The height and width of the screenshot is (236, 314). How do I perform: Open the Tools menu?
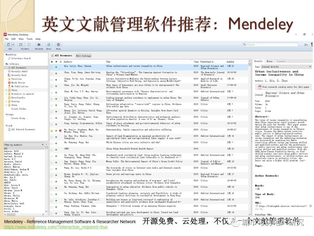pos(29,39)
